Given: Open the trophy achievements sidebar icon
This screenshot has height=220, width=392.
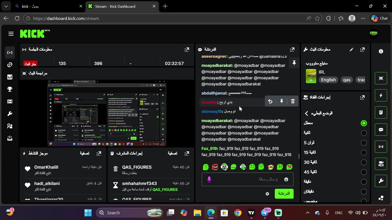Looking at the screenshot, I should click(x=10, y=89).
